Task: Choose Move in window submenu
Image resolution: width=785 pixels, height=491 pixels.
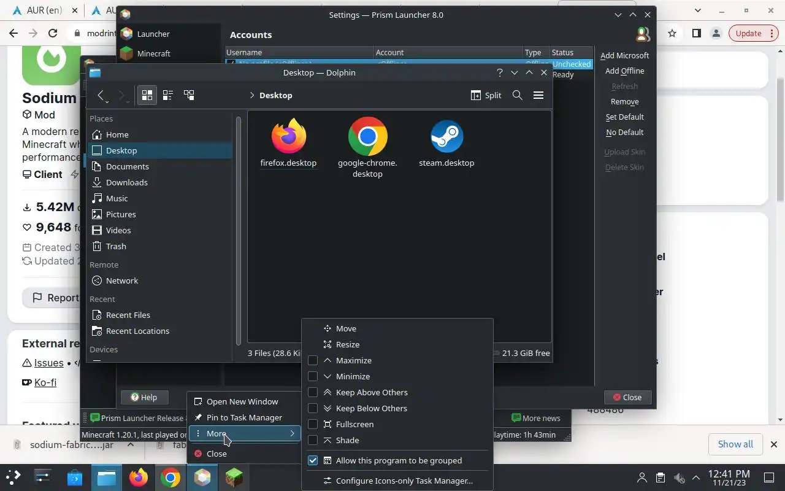Action: (397, 328)
